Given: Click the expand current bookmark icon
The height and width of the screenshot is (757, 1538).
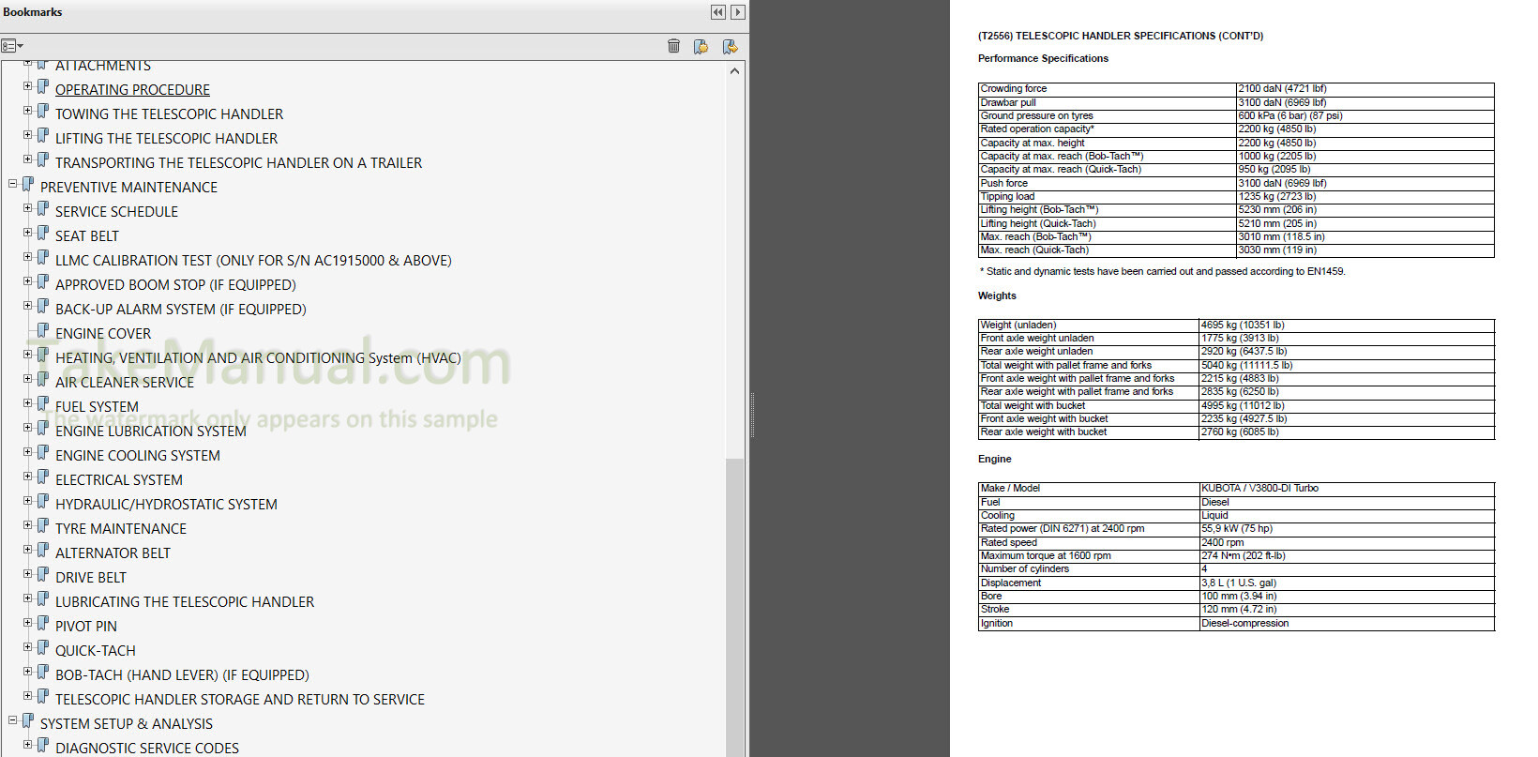Looking at the screenshot, I should [x=730, y=46].
